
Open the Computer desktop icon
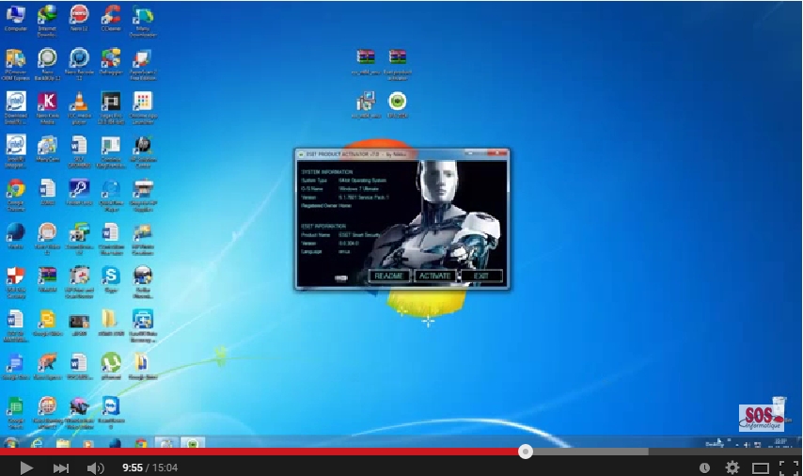pos(15,19)
